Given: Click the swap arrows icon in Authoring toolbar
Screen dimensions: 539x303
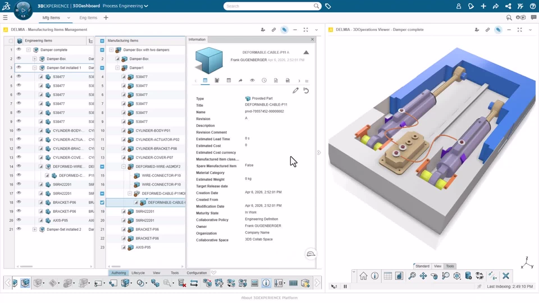Looking at the screenshot, I should tap(194, 283).
